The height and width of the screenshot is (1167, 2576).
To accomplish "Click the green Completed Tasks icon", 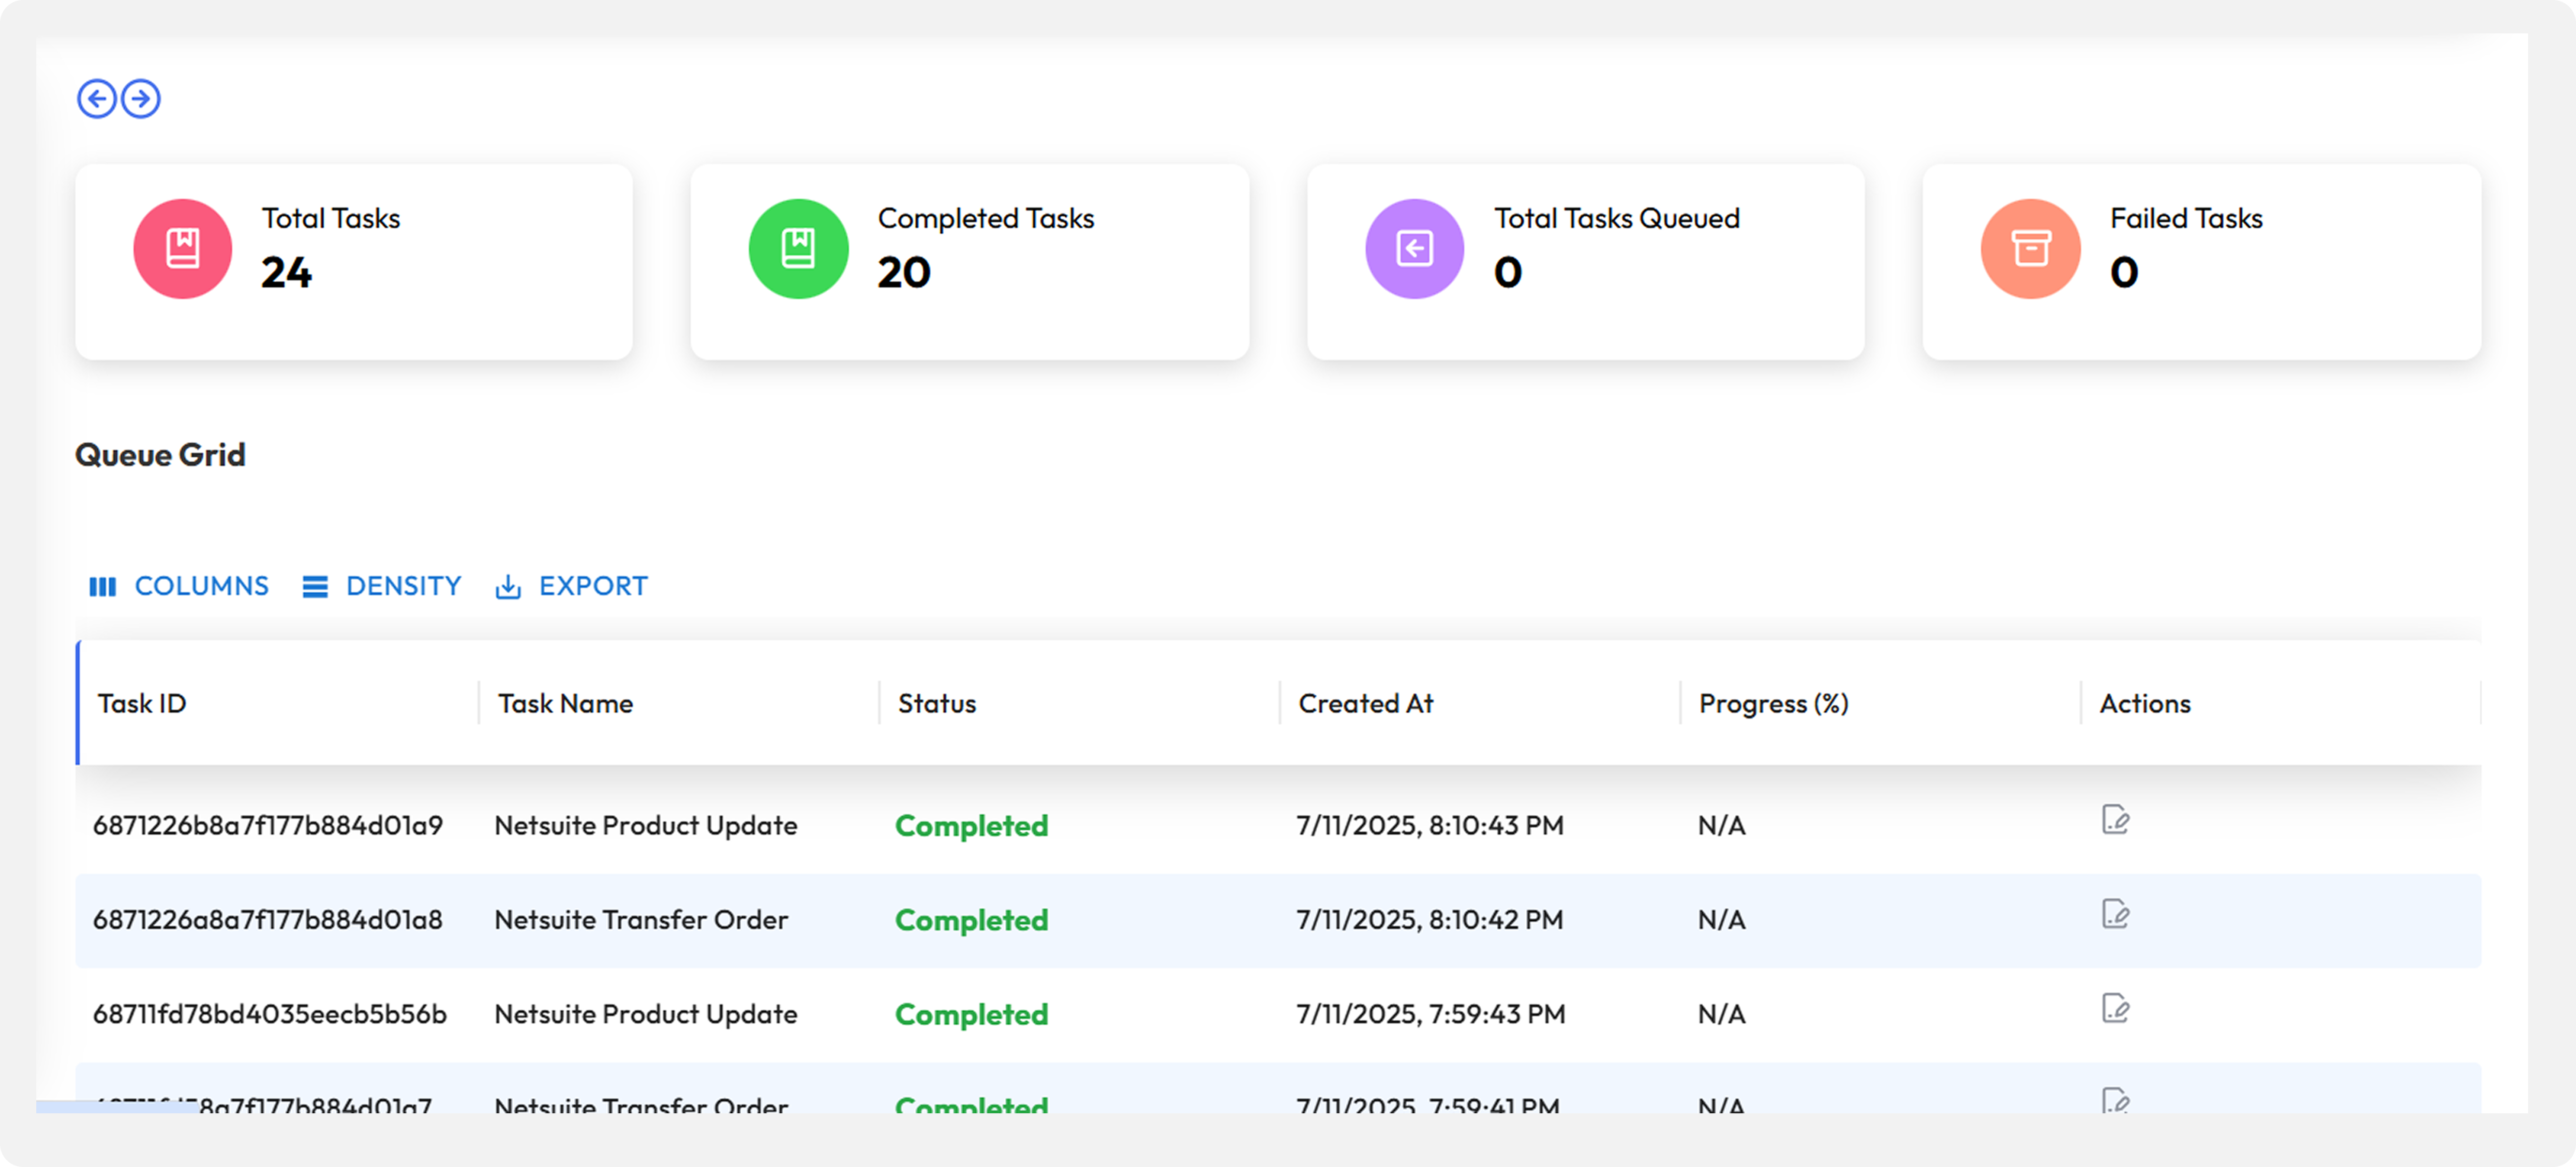I will click(x=798, y=249).
